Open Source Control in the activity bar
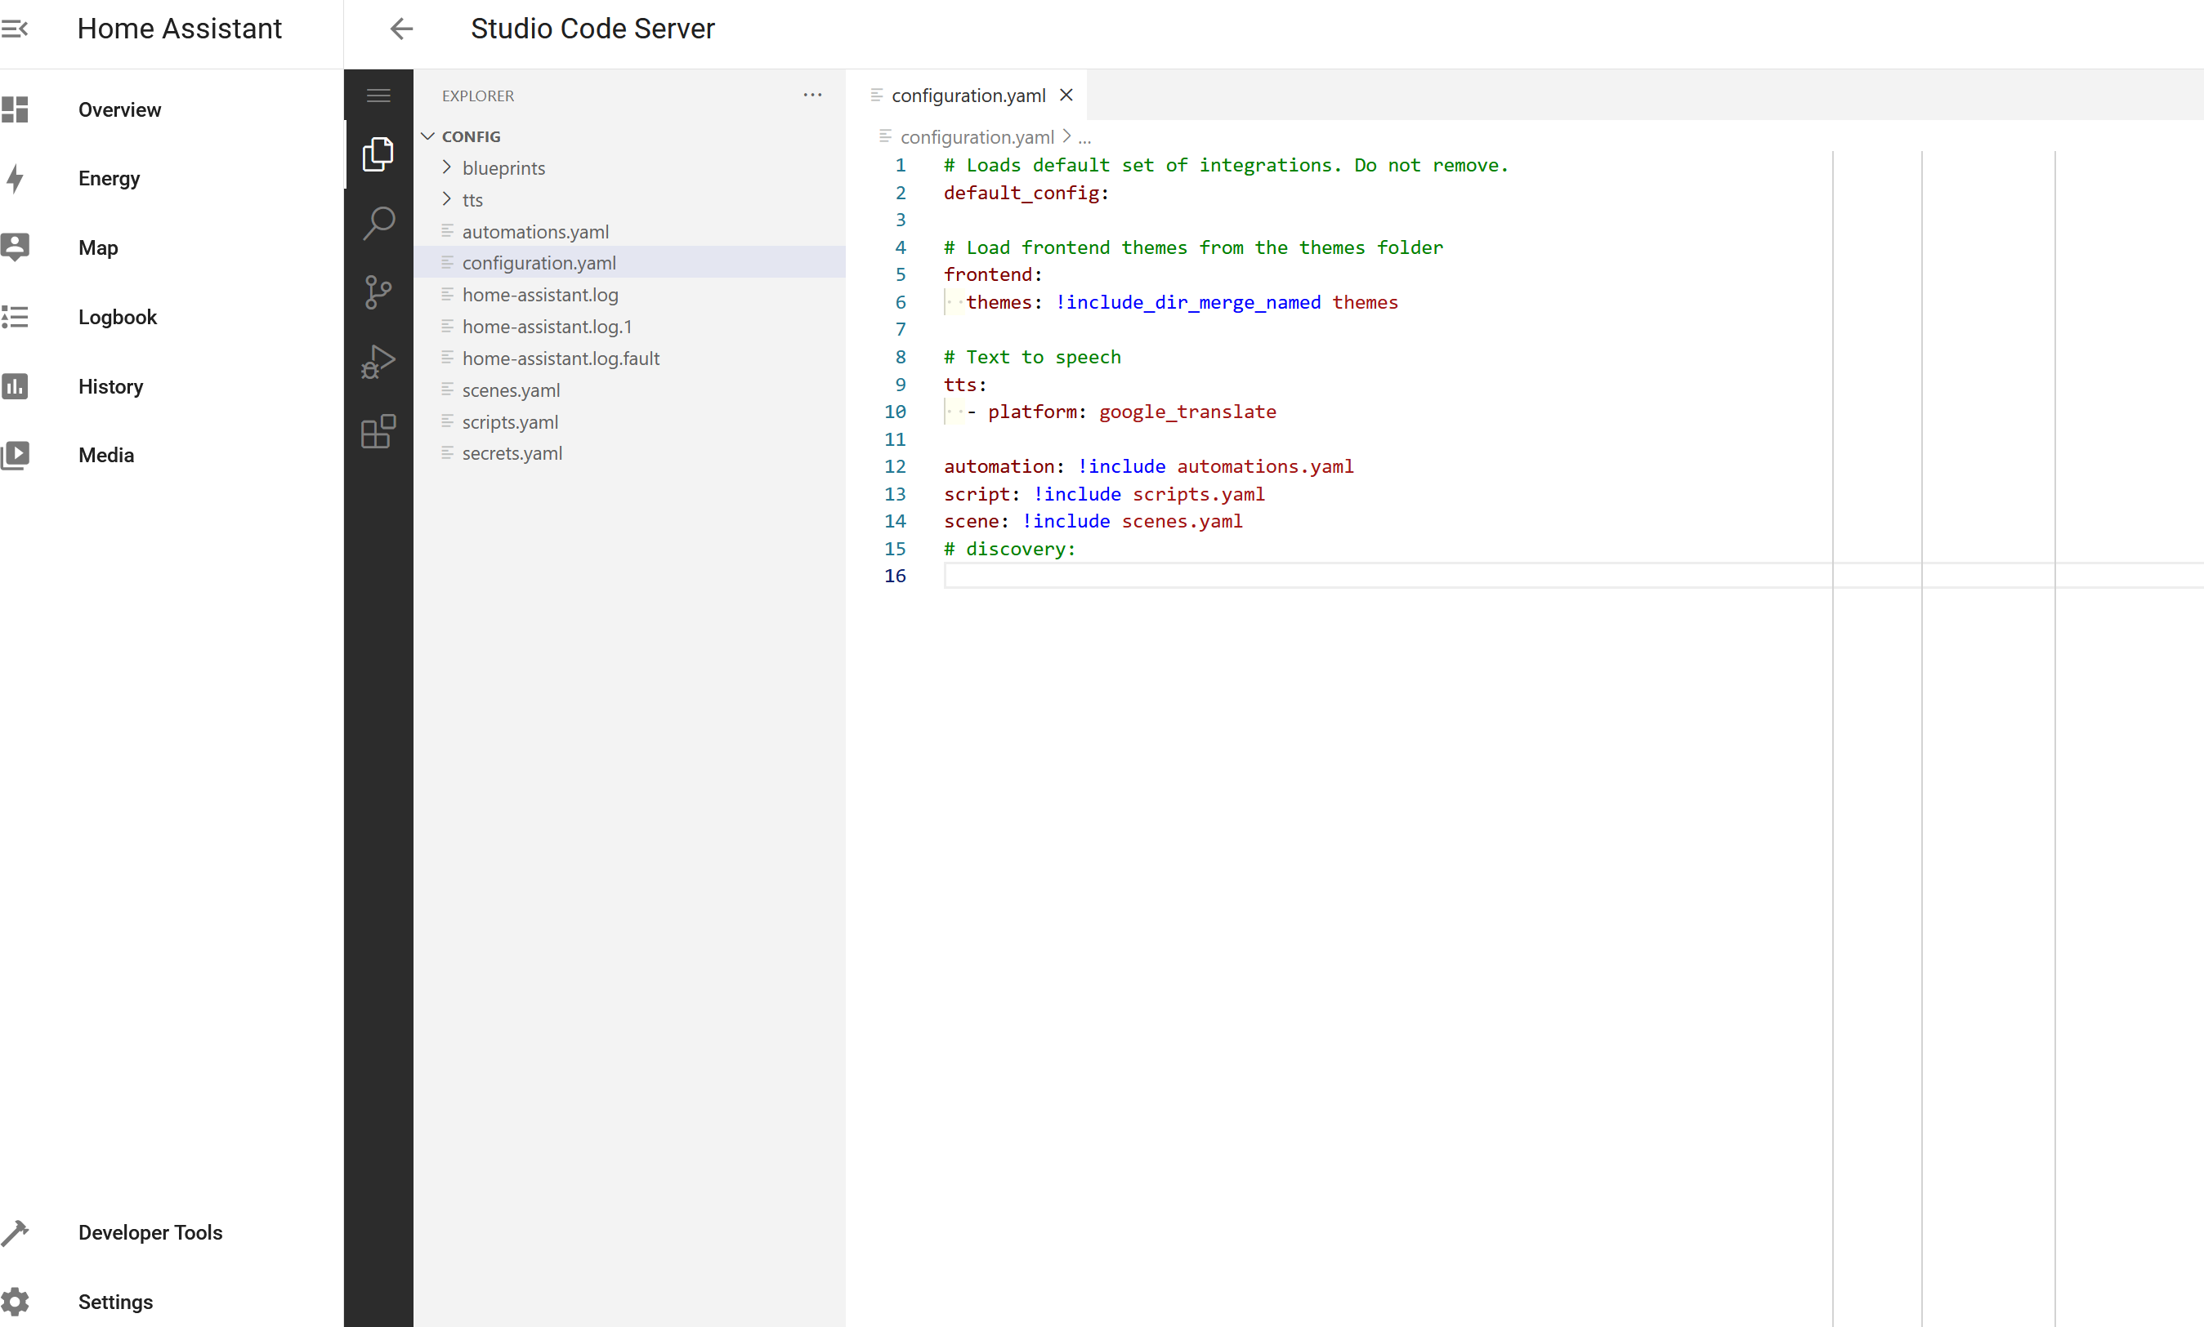Screen dimensions: 2204x1327 pos(378,292)
